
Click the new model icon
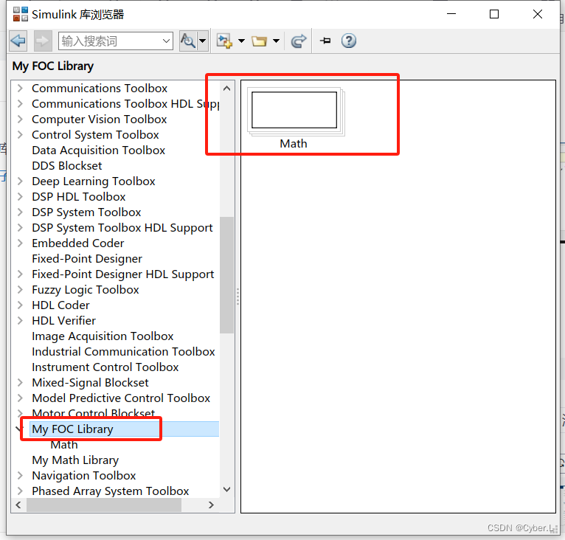point(224,41)
